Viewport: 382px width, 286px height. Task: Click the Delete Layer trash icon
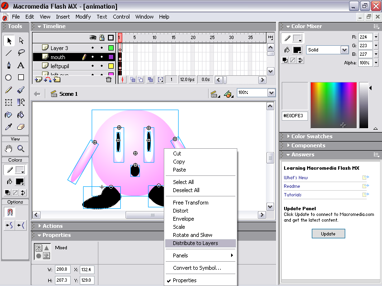(108, 80)
